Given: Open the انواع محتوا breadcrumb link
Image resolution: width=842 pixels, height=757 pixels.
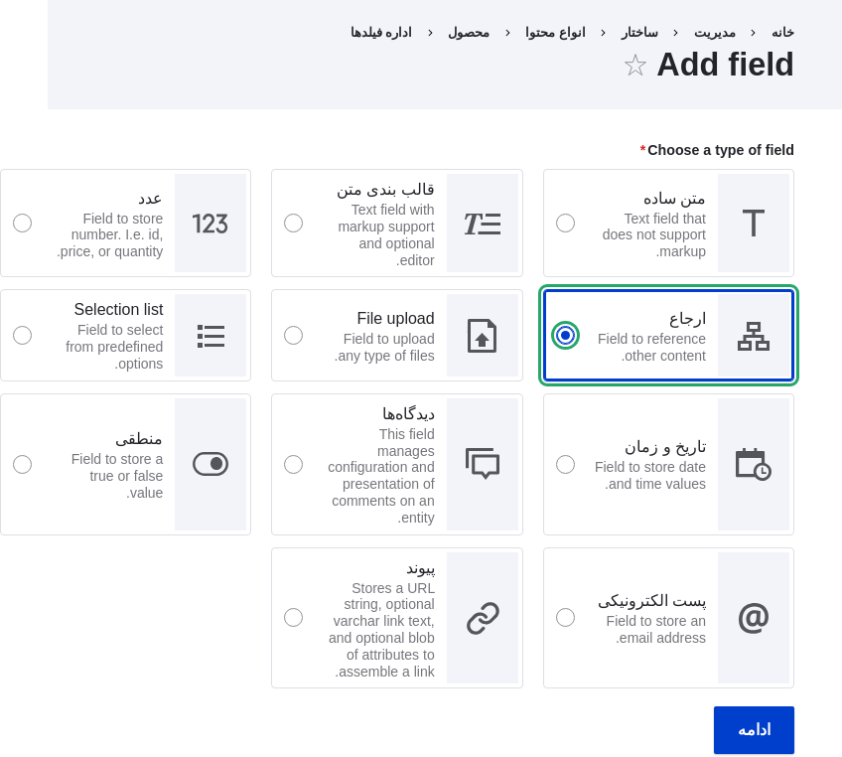Looking at the screenshot, I should pos(555,32).
